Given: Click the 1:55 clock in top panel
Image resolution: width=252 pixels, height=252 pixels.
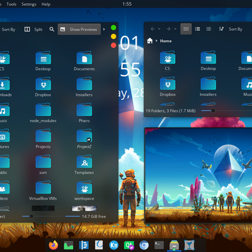Looking at the screenshot, I should point(127,4).
